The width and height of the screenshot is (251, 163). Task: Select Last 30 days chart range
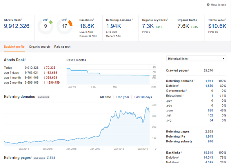pos(143,97)
